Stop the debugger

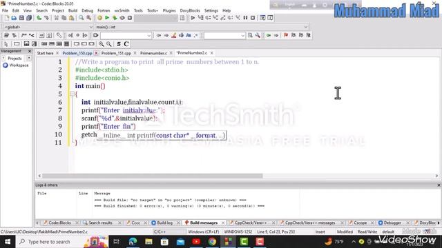pyautogui.click(x=253, y=18)
